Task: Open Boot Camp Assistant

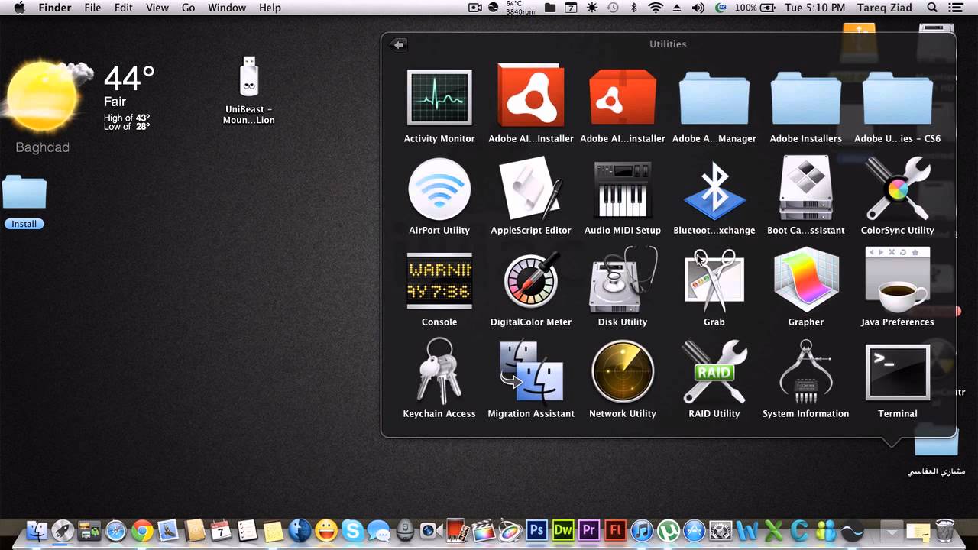Action: 806,189
